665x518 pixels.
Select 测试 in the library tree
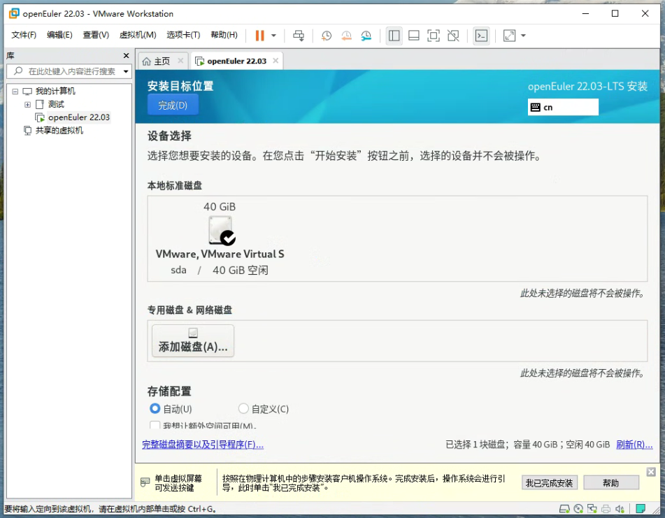56,104
